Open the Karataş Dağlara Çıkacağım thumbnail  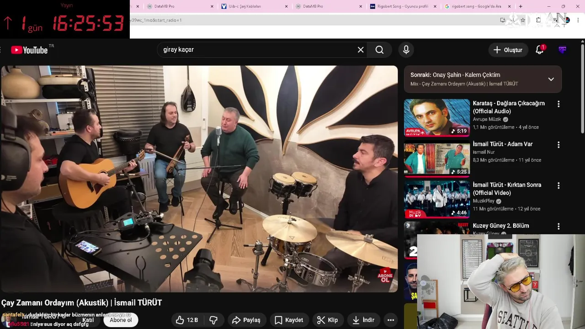coord(436,118)
